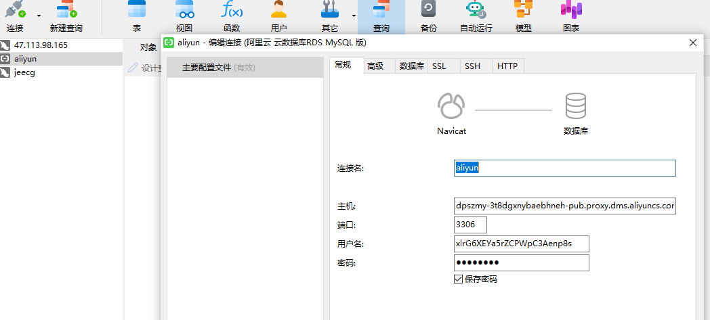Click the aliyun connection's sidebar icon
710x320 pixels.
5,59
